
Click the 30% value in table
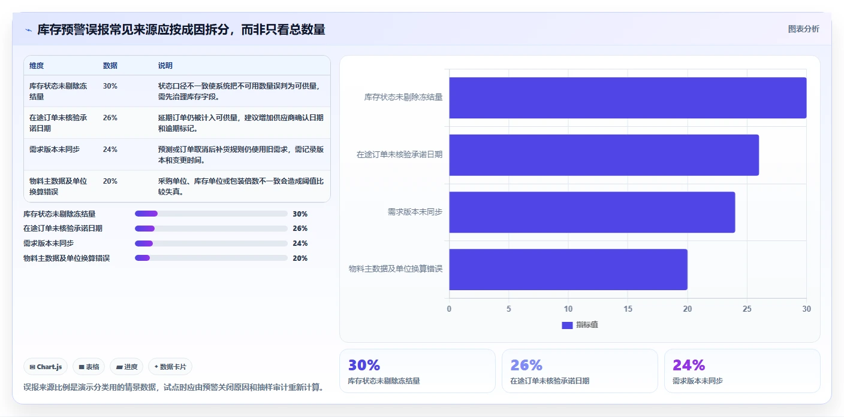pos(110,86)
